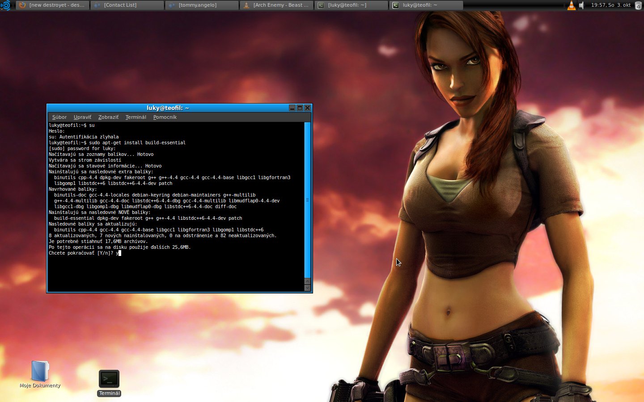This screenshot has width=644, height=402.
Task: Switch to the [luky@teofil: ~] taskbar entry
Action: point(352,5)
